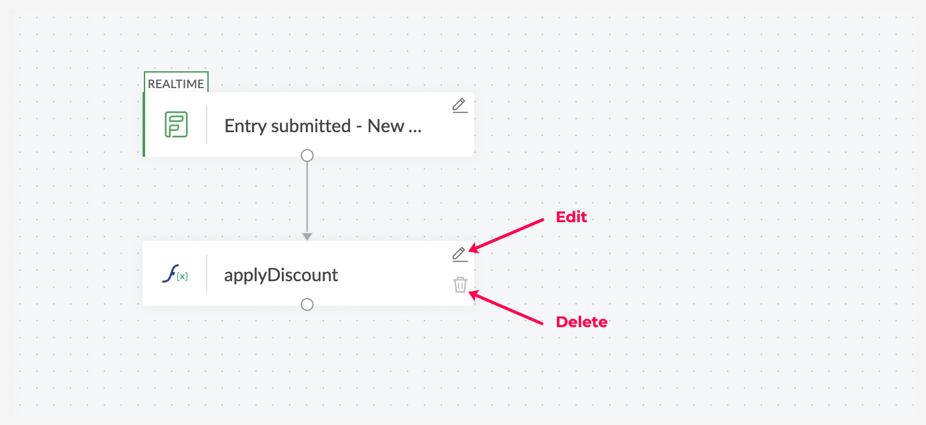This screenshot has height=425, width=926.
Task: Click the vertical divider inside applyDiscount node
Action: [x=207, y=273]
